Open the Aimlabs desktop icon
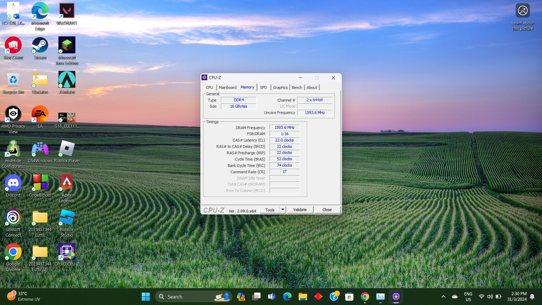 tap(67, 83)
